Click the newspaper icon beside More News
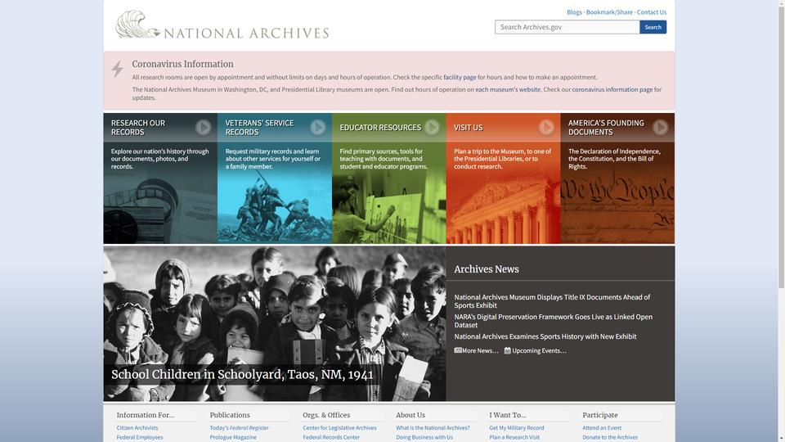This screenshot has width=785, height=442. [x=458, y=350]
